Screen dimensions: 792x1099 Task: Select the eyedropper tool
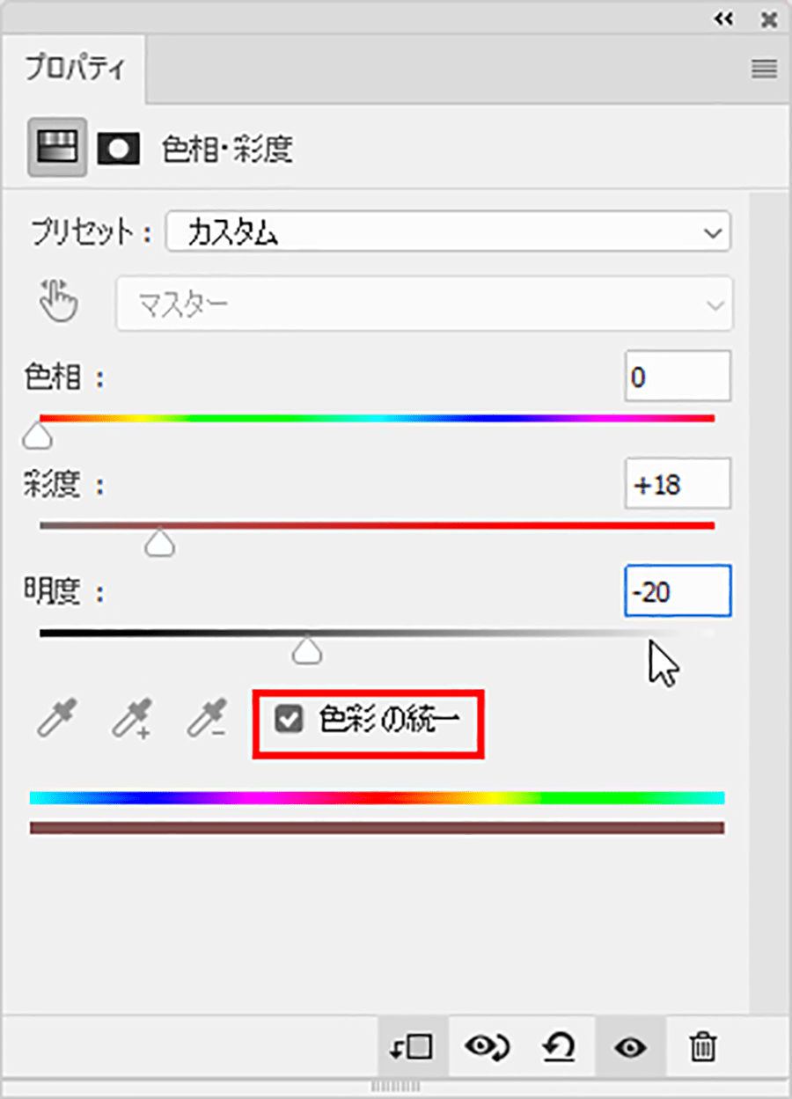(x=57, y=718)
